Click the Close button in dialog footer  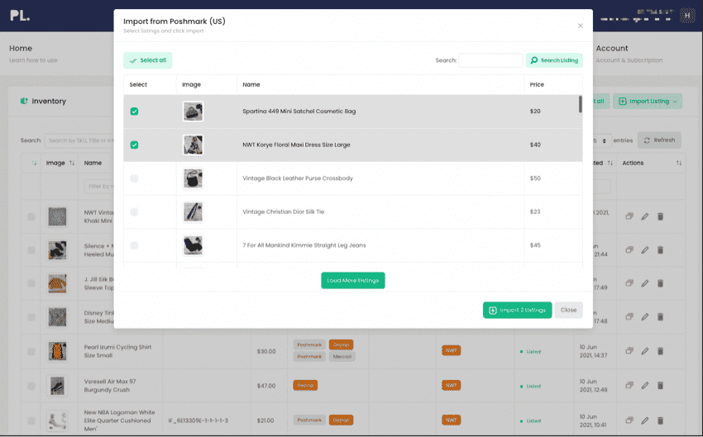(568, 310)
